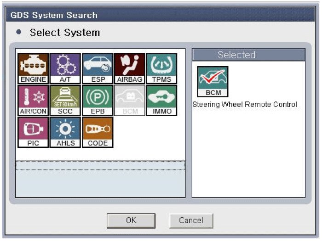This screenshot has width=322, height=241.
Task: Click the greyed-out BCM icon in grid
Action: click(x=129, y=100)
